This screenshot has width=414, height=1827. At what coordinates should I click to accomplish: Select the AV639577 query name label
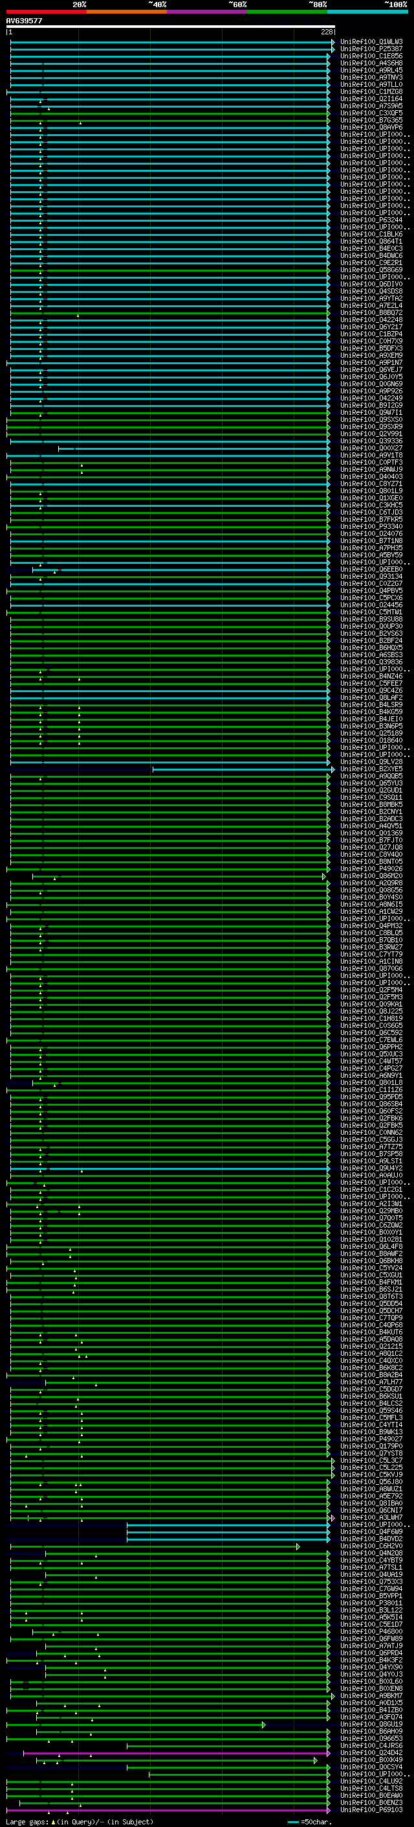24,21
